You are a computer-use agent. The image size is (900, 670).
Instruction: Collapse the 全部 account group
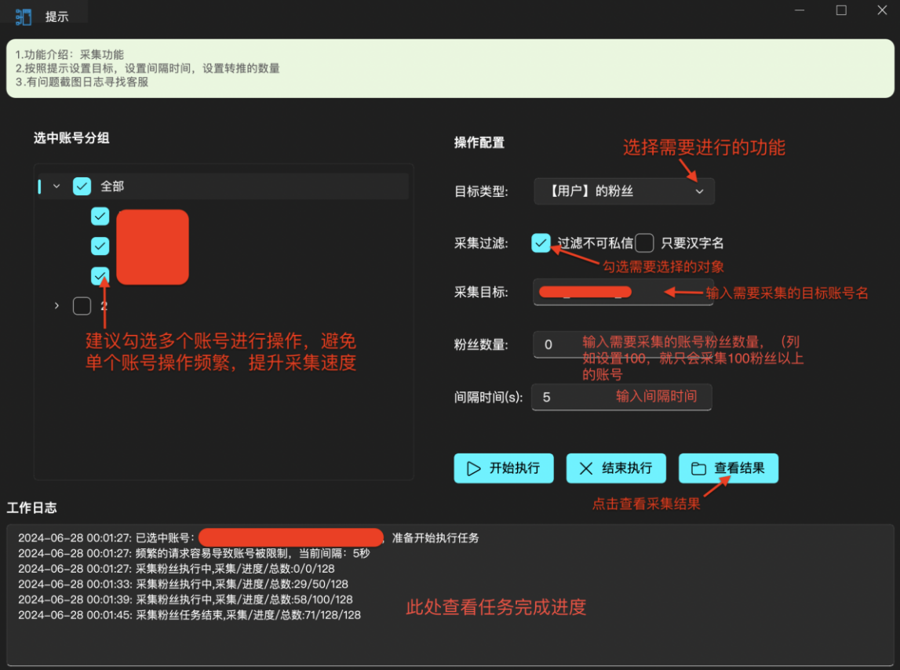[x=56, y=187]
